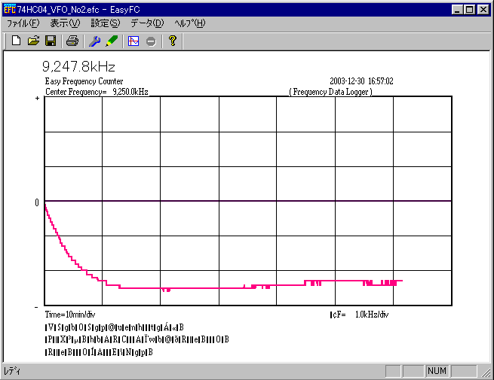Click the (Frequency Data Logger) label

click(x=331, y=92)
